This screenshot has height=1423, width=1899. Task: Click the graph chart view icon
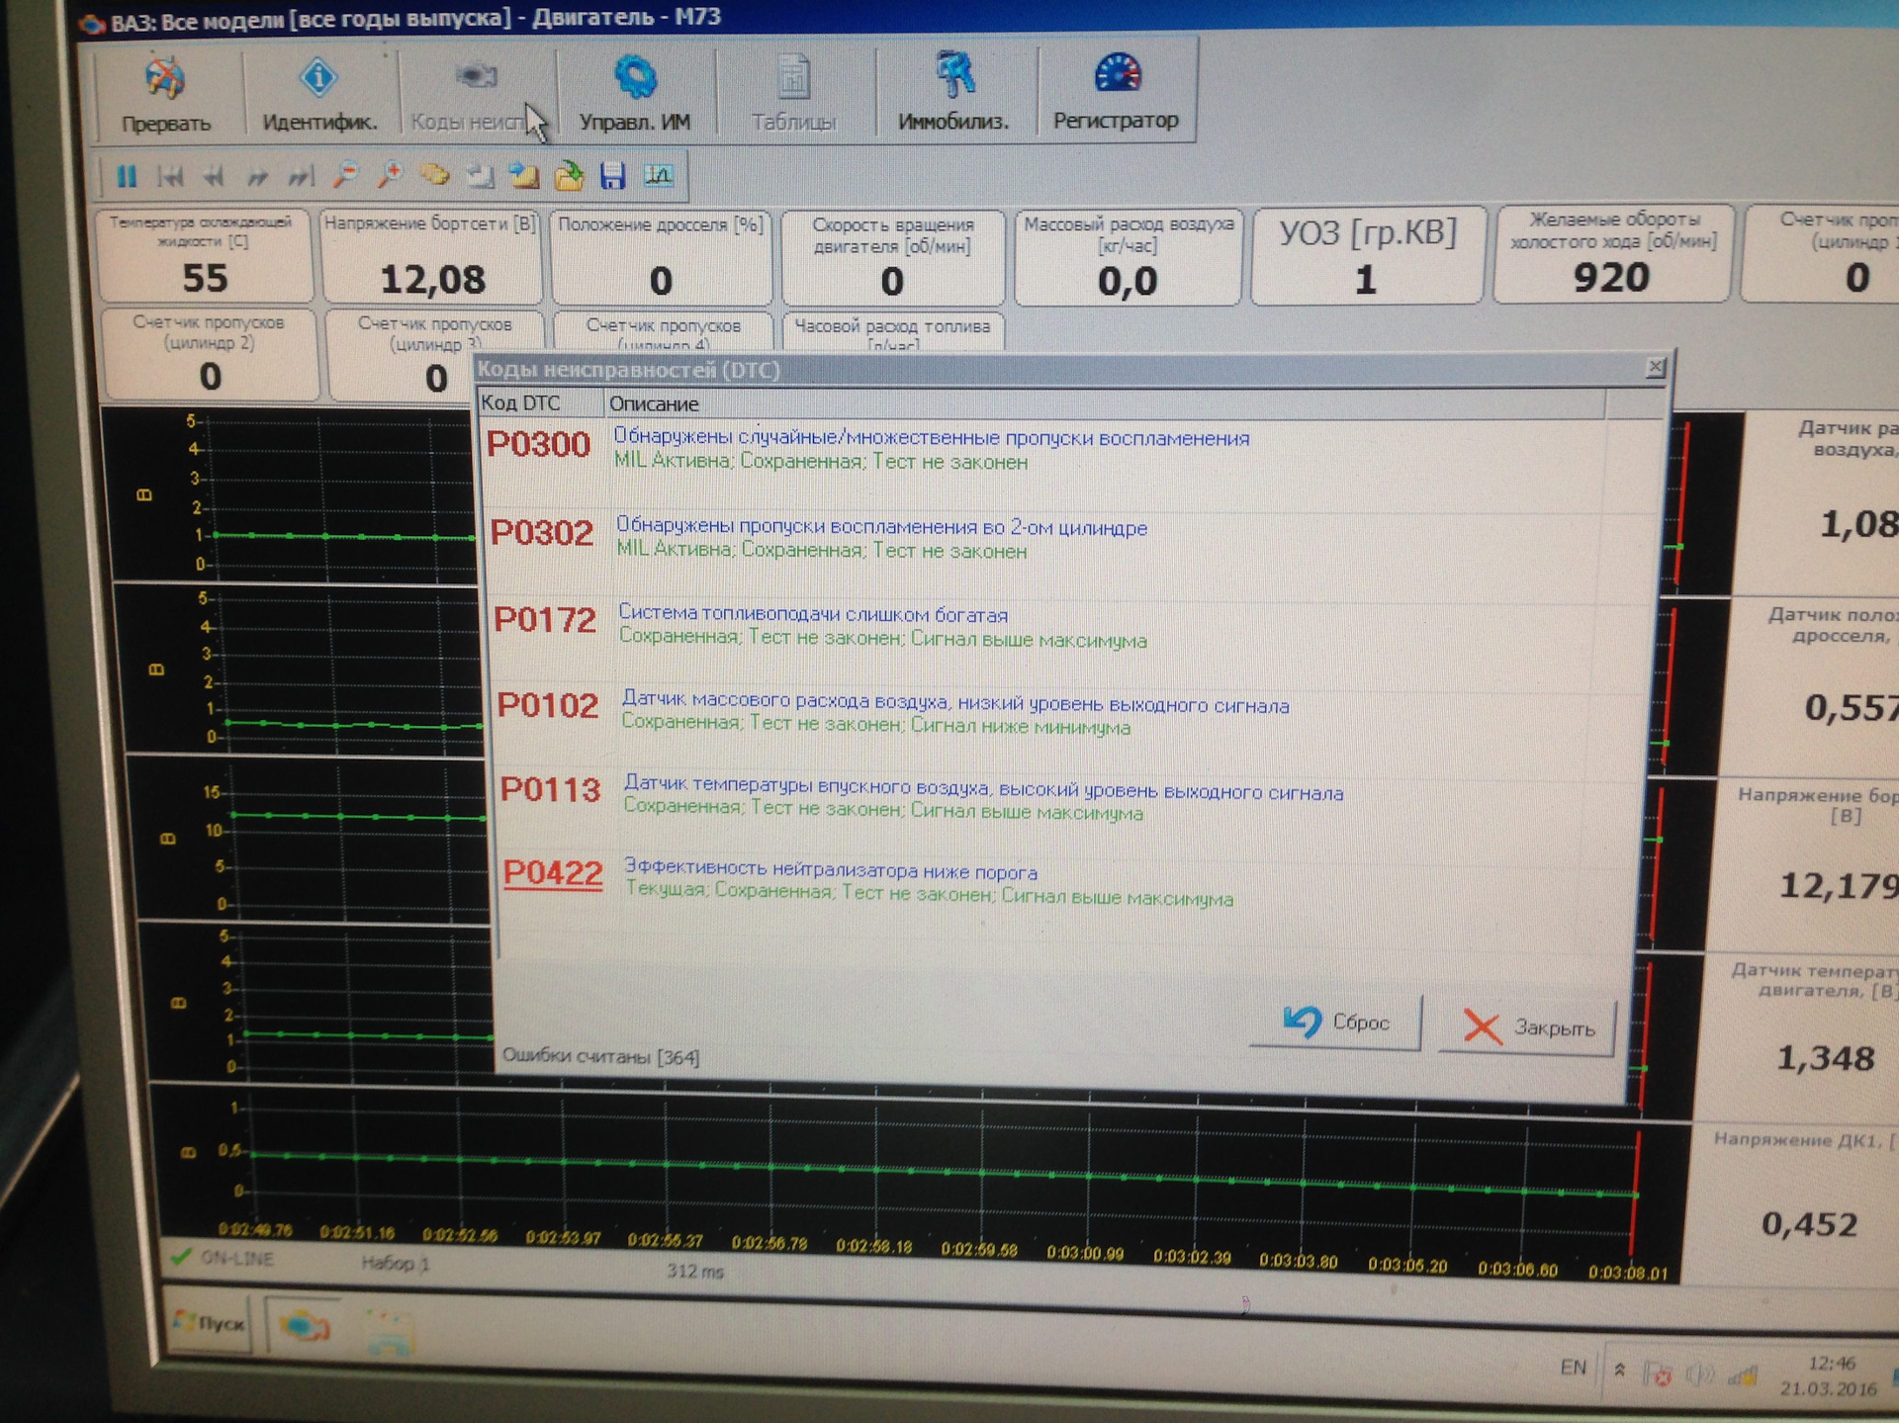tap(658, 176)
